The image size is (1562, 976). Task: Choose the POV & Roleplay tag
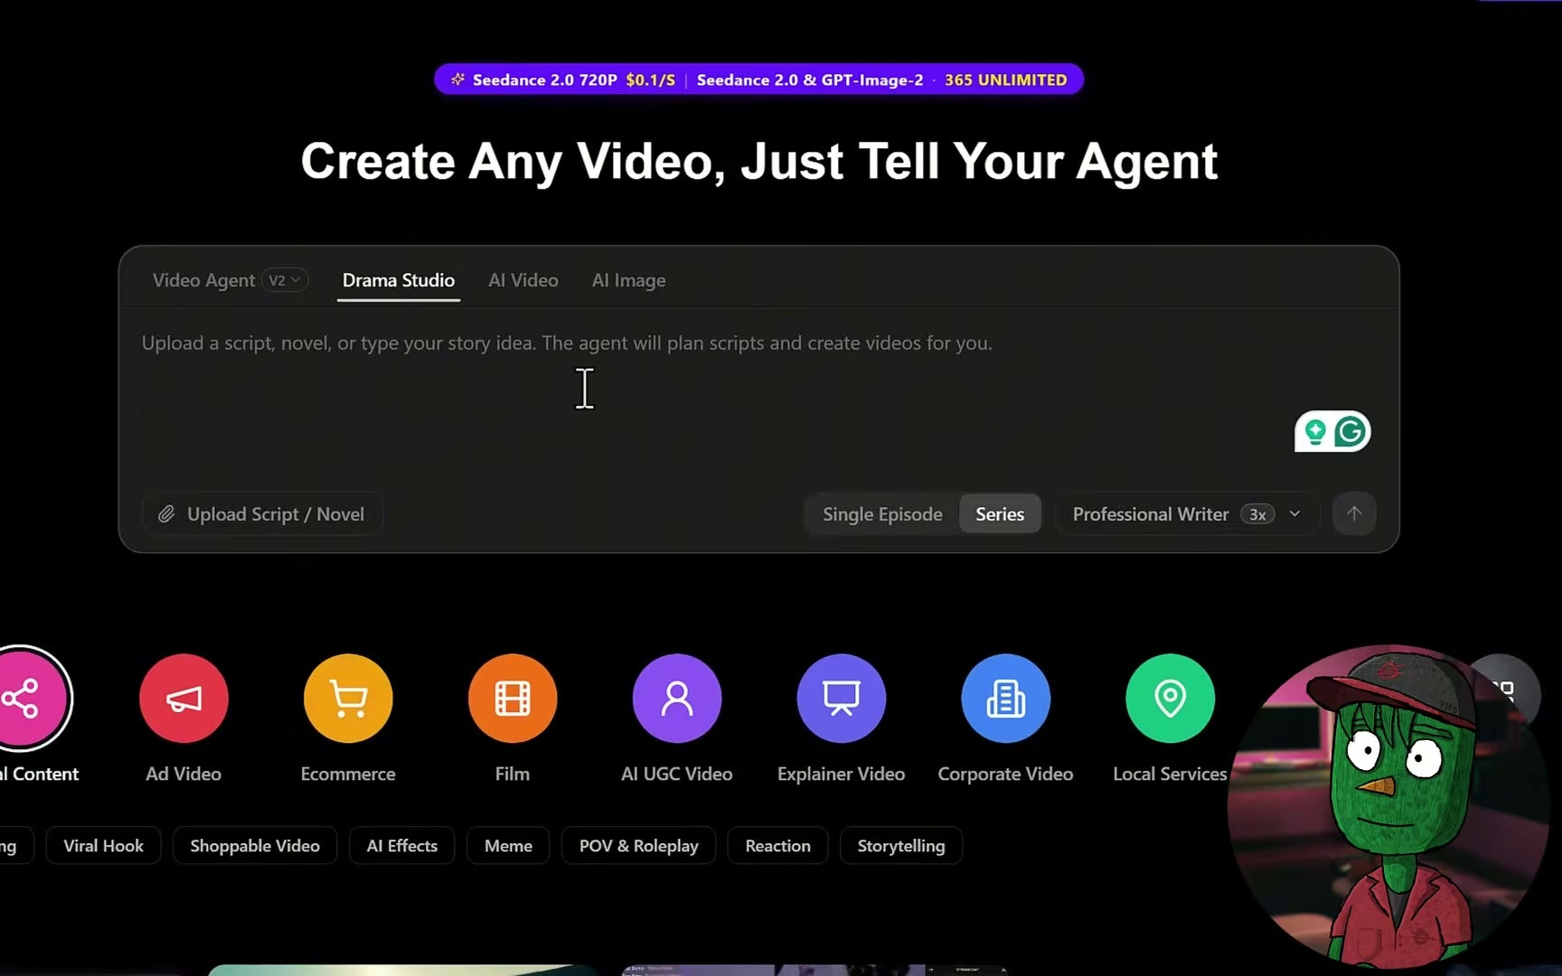tap(639, 846)
